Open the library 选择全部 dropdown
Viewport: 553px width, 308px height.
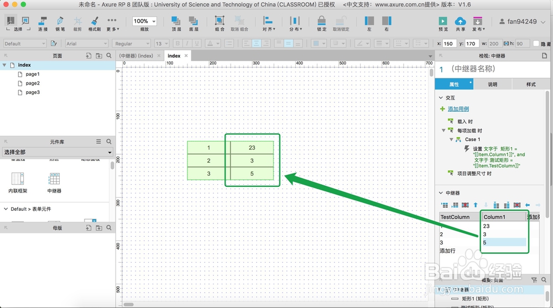[x=58, y=152]
